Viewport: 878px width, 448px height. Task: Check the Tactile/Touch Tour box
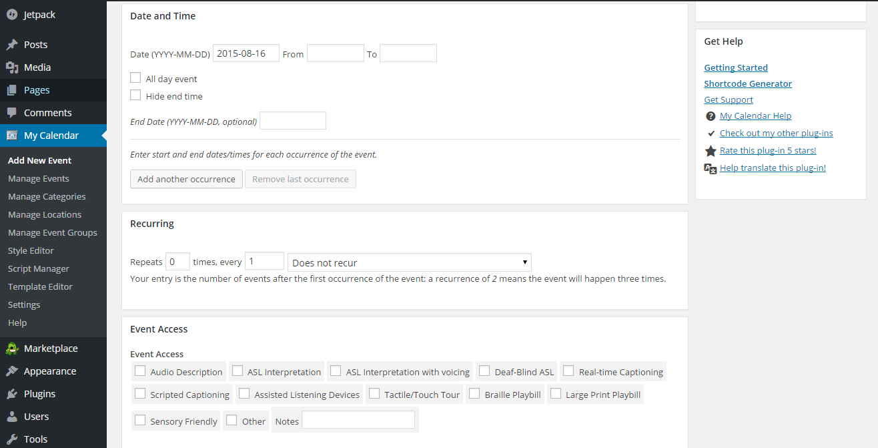[x=374, y=394]
